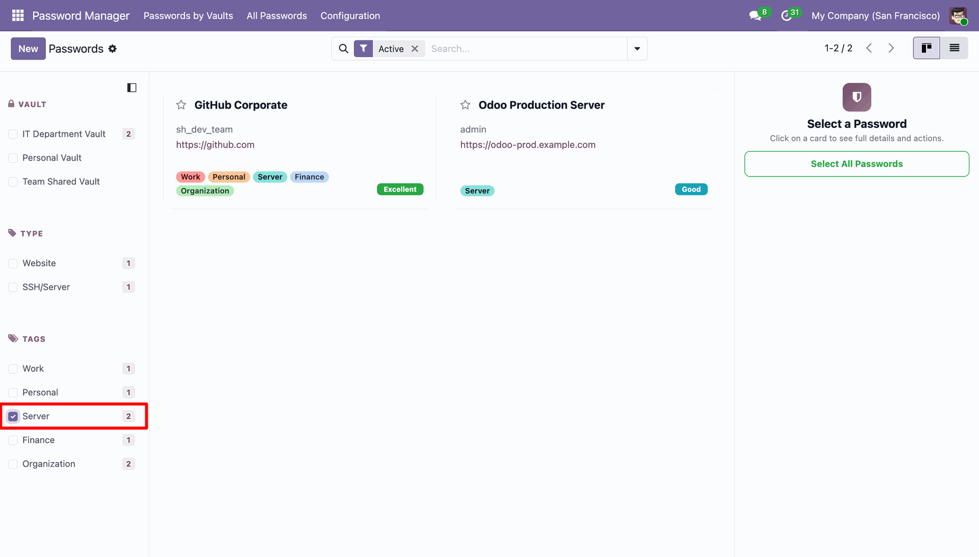
Task: Toggle the Team Shared Vault filter
Action: 13,182
